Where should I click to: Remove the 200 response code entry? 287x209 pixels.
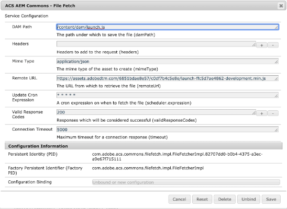point(273,113)
